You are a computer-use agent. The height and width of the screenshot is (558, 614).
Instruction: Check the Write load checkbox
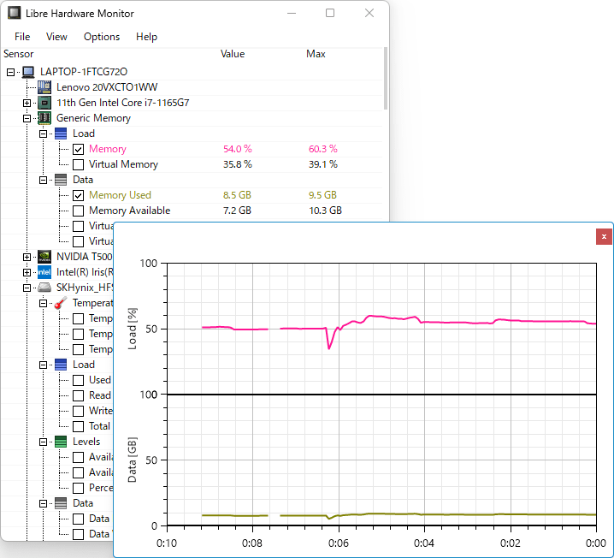[x=79, y=411]
